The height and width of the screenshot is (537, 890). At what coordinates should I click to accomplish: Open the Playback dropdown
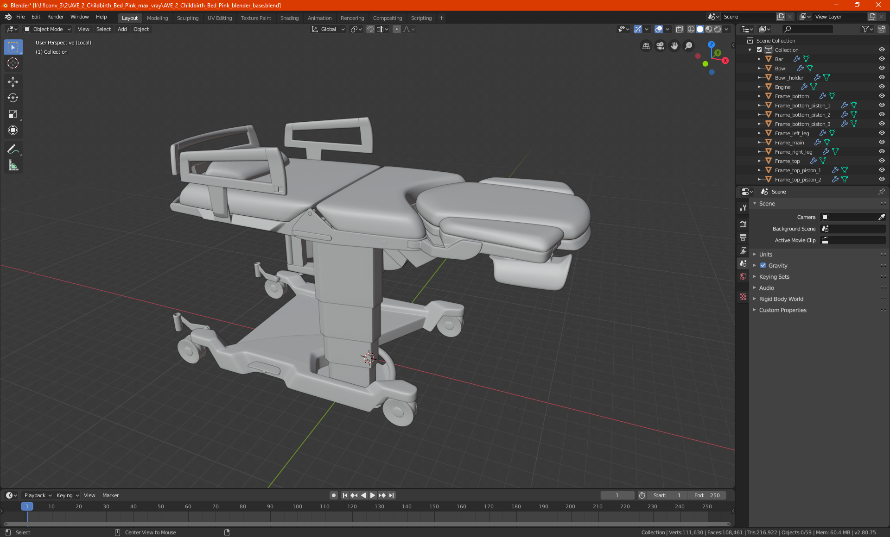click(38, 495)
